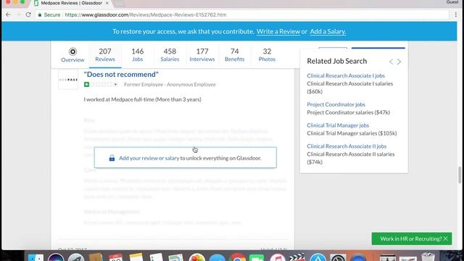Click the blue lock icon in unlock box

click(112, 158)
